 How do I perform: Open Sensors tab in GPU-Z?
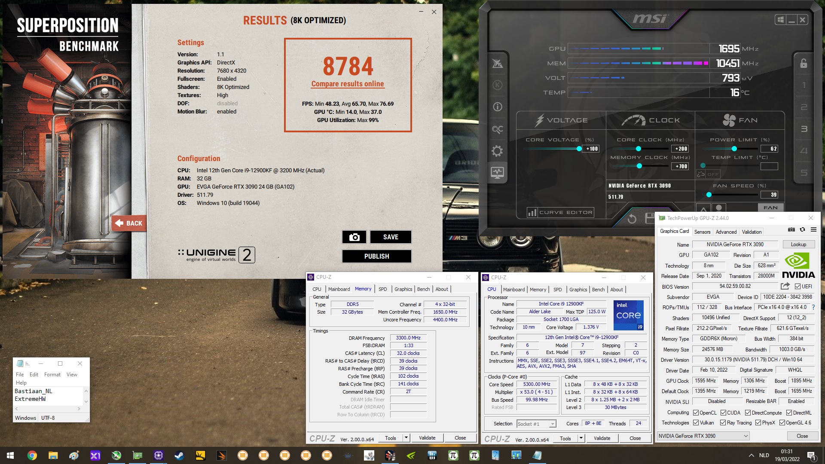pos(702,232)
